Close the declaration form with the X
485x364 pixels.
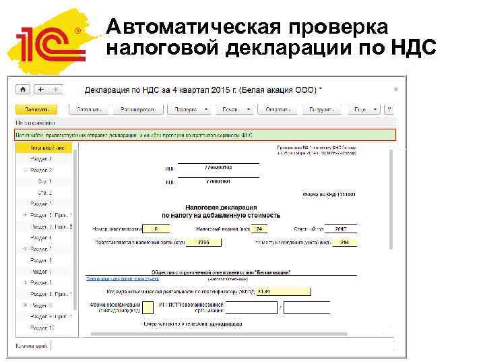pos(395,90)
